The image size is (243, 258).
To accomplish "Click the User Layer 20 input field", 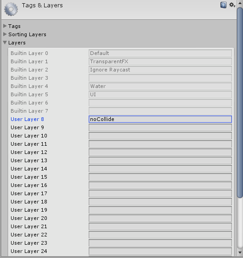I will pyautogui.click(x=160, y=218).
